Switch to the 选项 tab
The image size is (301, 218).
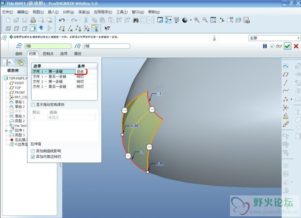click(64, 54)
